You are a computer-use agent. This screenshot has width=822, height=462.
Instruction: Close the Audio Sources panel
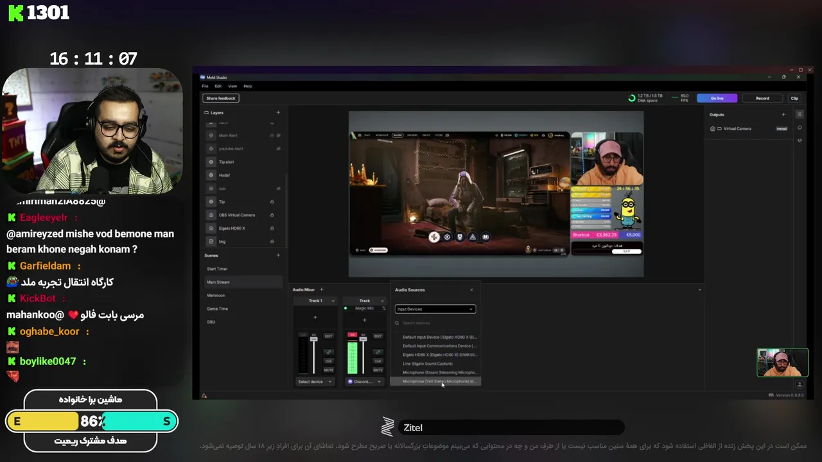click(471, 290)
